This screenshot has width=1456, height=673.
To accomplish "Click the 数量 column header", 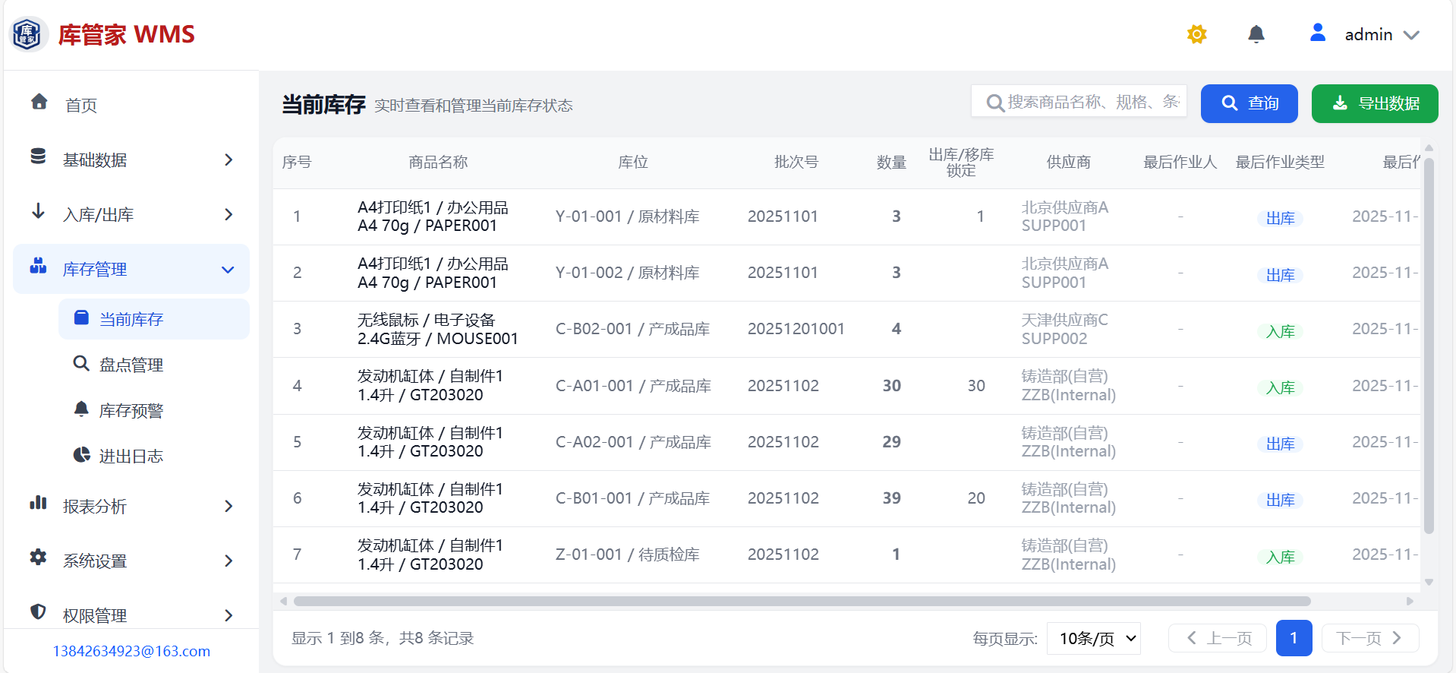I will pyautogui.click(x=891, y=162).
